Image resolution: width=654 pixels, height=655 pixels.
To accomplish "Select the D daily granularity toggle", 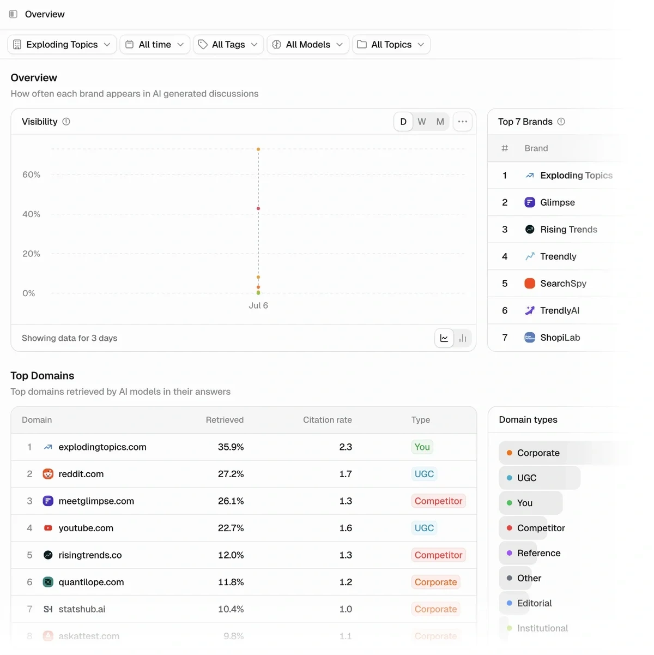I will point(403,122).
